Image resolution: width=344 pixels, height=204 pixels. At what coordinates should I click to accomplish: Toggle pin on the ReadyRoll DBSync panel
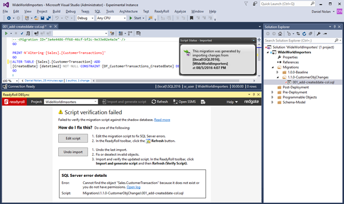(254, 94)
